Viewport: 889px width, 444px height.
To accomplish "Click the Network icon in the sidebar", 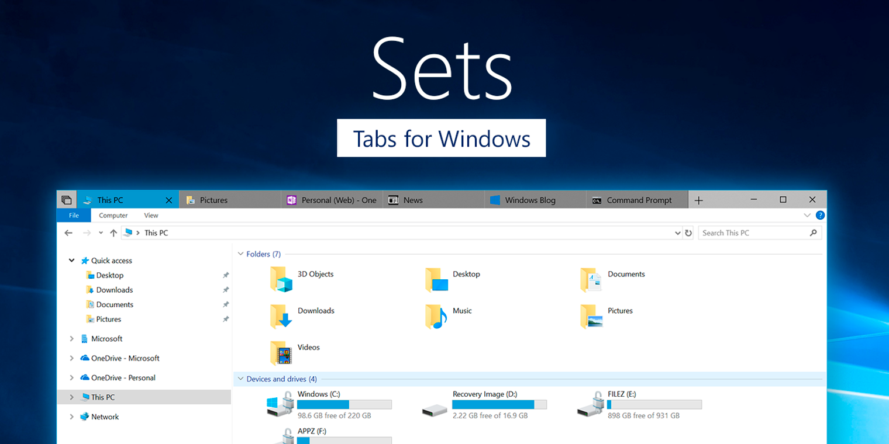I will [x=85, y=417].
